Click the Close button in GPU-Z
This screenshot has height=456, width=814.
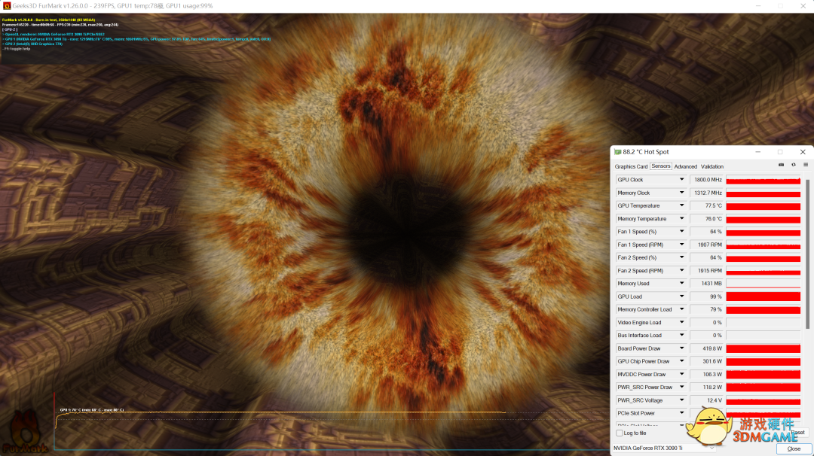(x=793, y=448)
